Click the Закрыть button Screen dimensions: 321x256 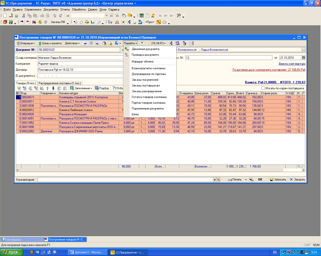tap(297, 179)
